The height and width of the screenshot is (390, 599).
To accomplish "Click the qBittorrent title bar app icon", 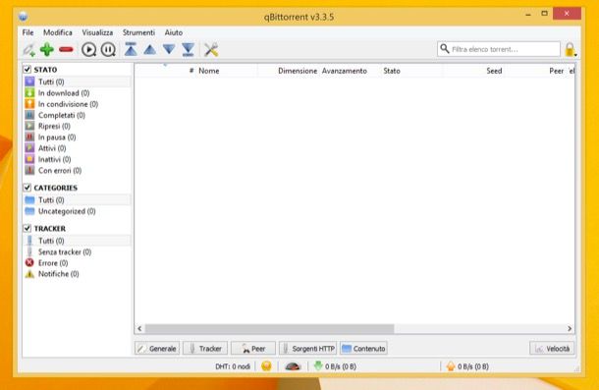I will click(24, 17).
